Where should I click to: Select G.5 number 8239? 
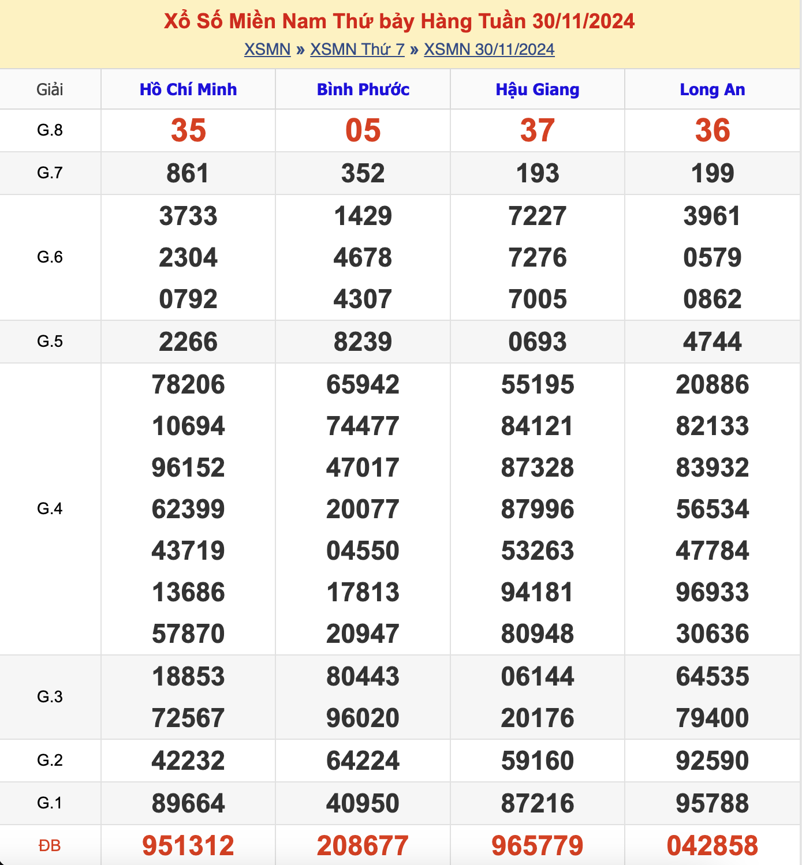click(x=363, y=342)
